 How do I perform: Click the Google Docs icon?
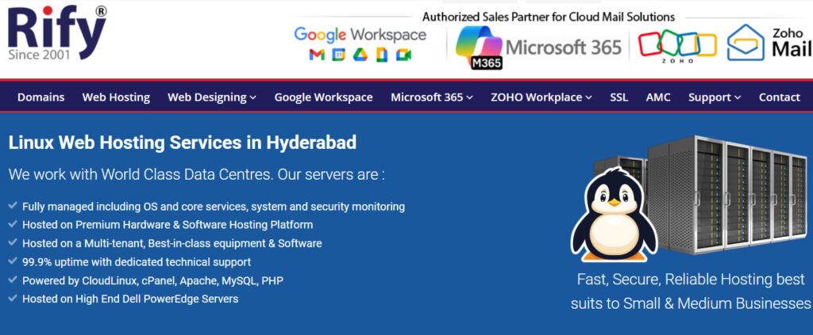[382, 55]
